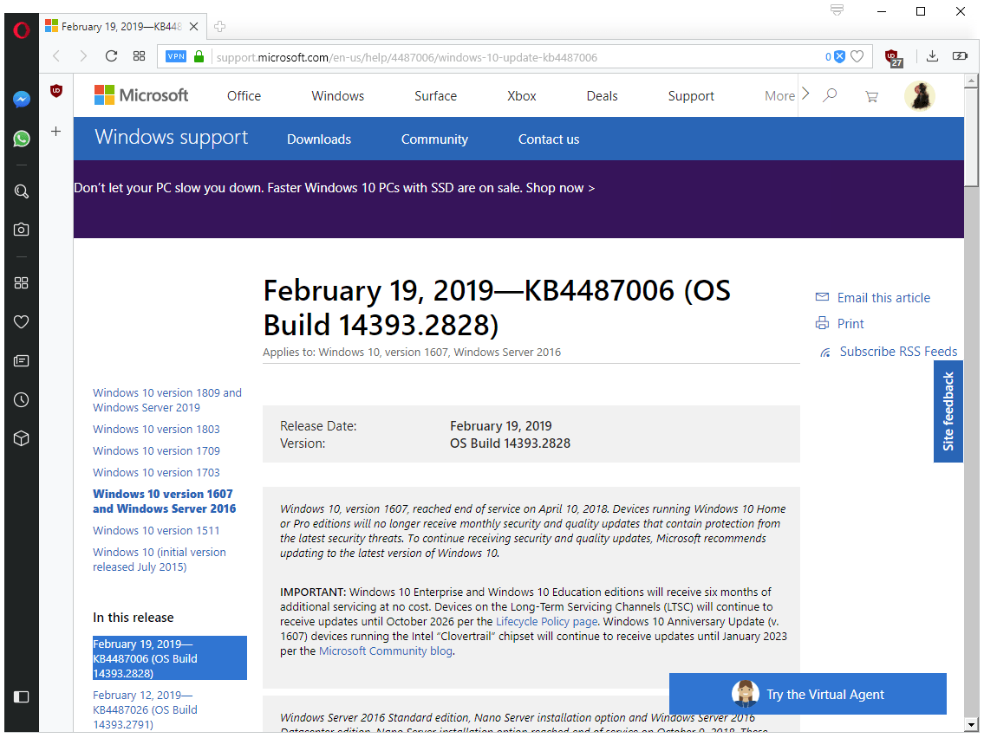Open the Support menu item

(691, 96)
